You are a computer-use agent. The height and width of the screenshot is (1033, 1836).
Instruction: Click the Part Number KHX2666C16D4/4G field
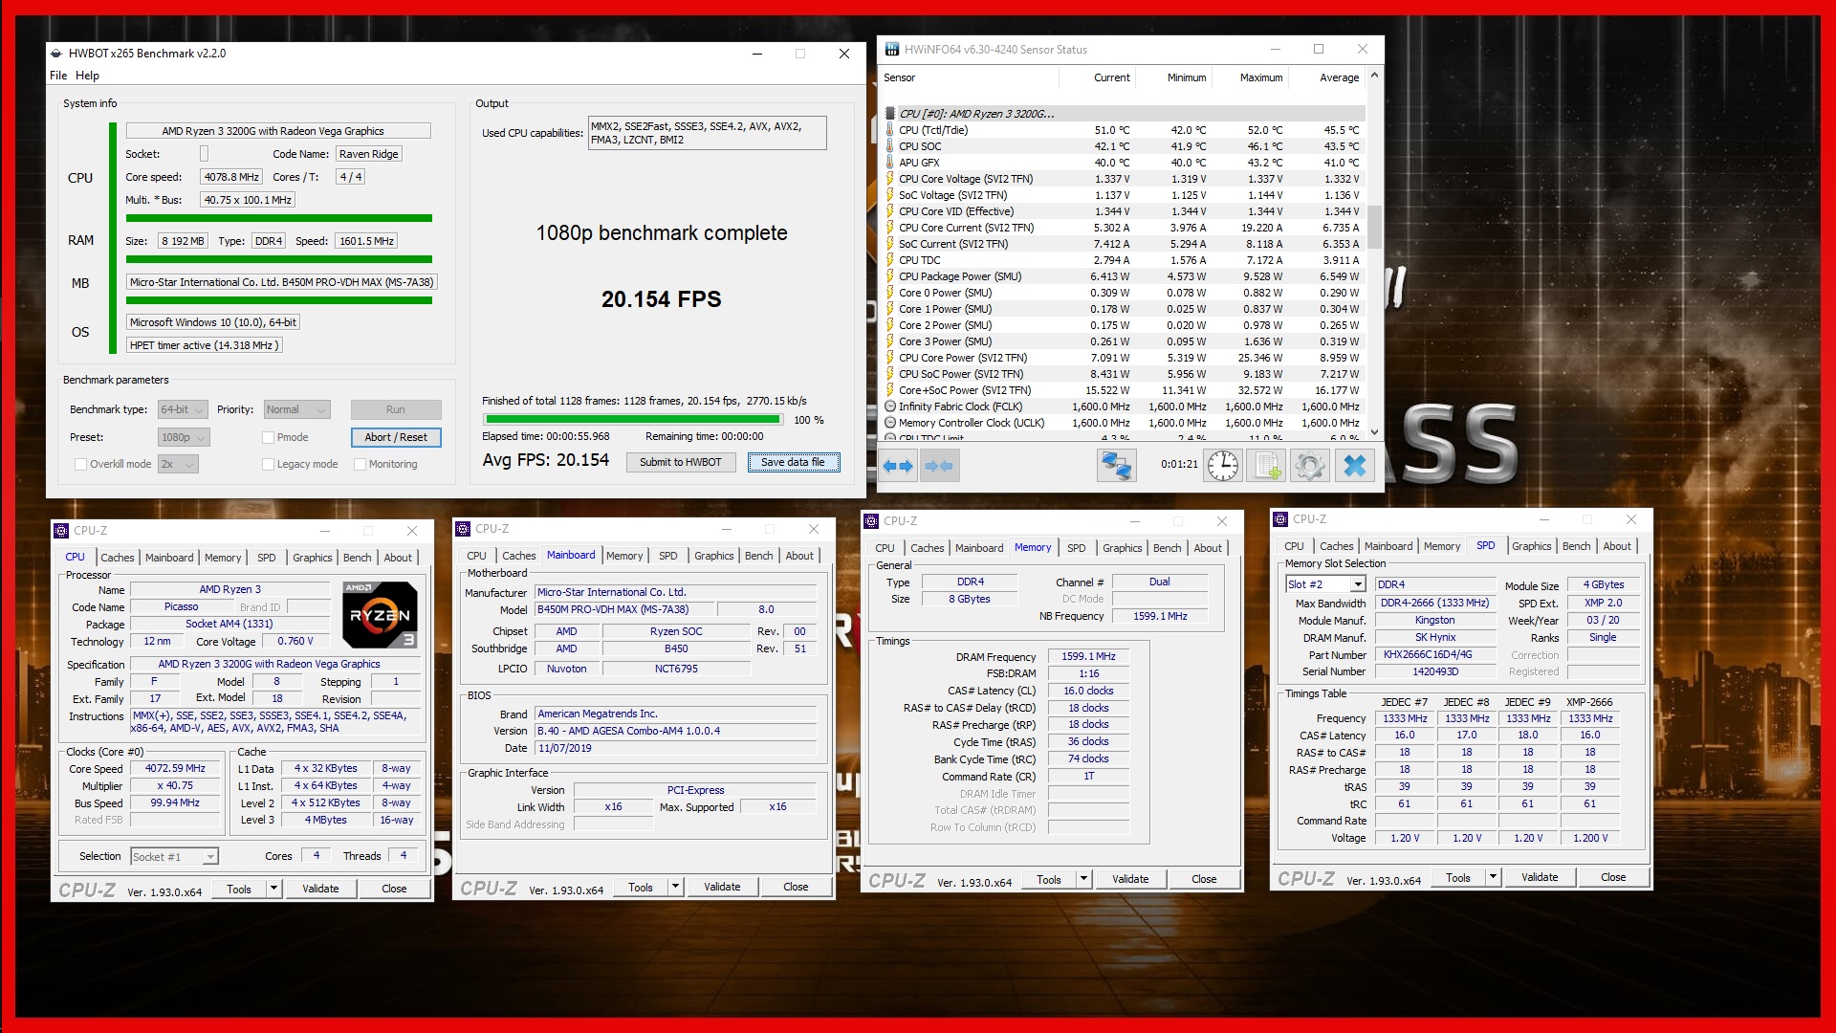1435,655
